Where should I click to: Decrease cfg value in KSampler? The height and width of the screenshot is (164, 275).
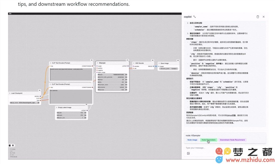[99, 82]
